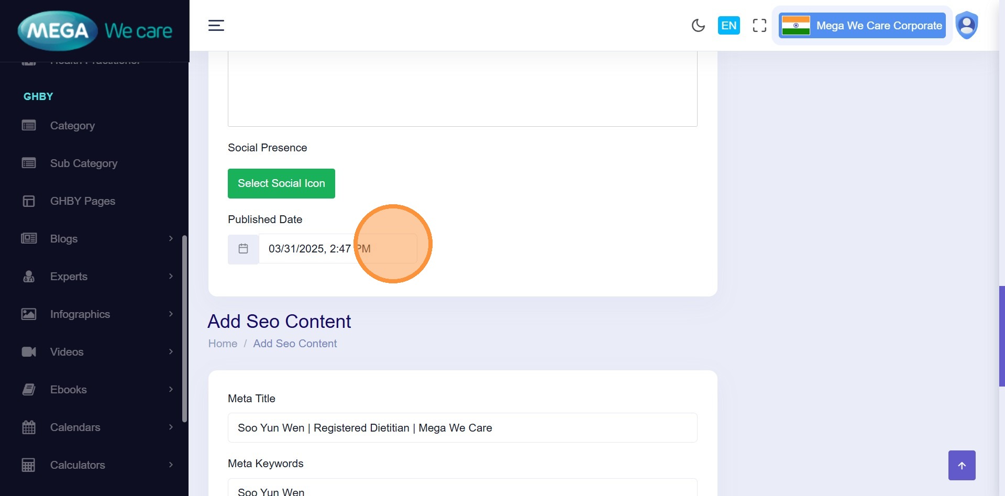Viewport: 1005px width, 496px height.
Task: Click the Infographics picture icon in the sidebar
Action: 29,314
